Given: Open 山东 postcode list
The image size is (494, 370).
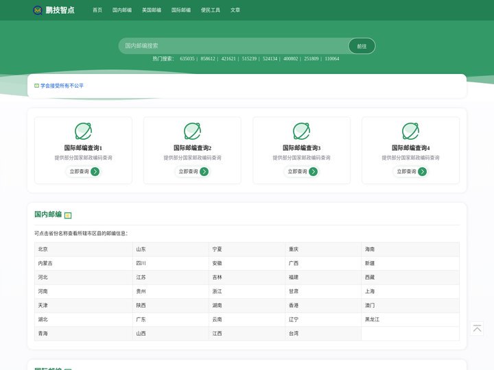Looking at the screenshot, I should pyautogui.click(x=141, y=249).
